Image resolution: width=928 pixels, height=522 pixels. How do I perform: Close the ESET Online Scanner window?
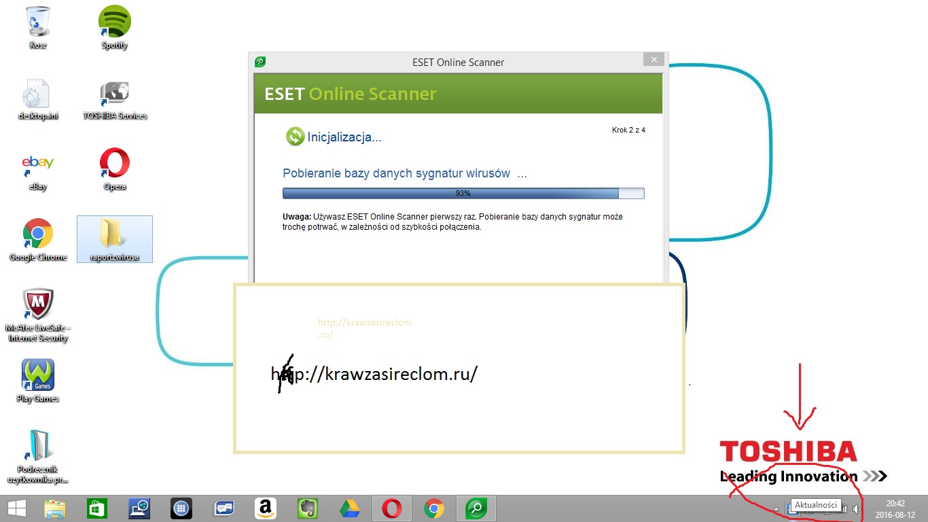tap(654, 60)
